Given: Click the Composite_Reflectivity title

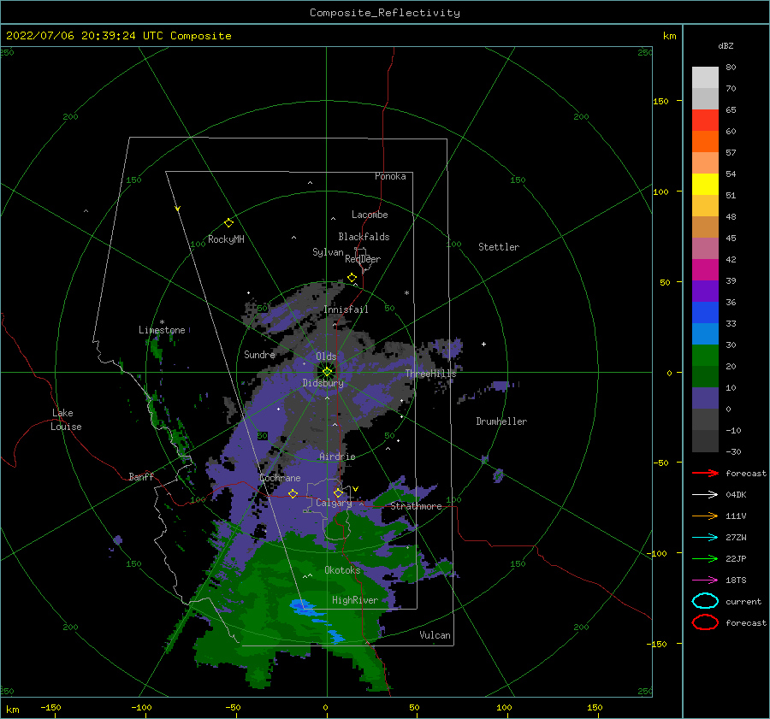Looking at the screenshot, I should click(x=385, y=13).
